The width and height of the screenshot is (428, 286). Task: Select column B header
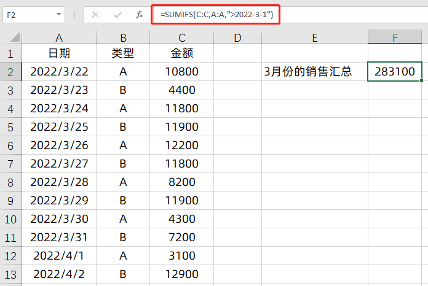(123, 37)
